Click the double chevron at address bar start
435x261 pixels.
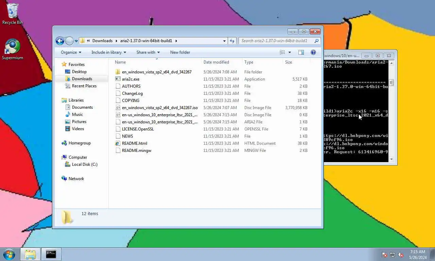pyautogui.click(x=88, y=41)
